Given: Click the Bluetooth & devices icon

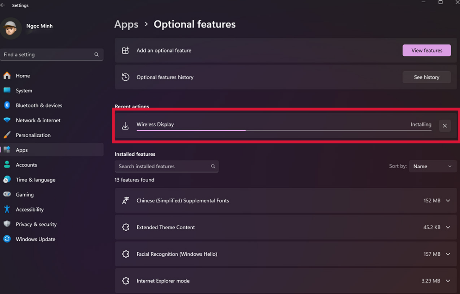Looking at the screenshot, I should point(7,105).
